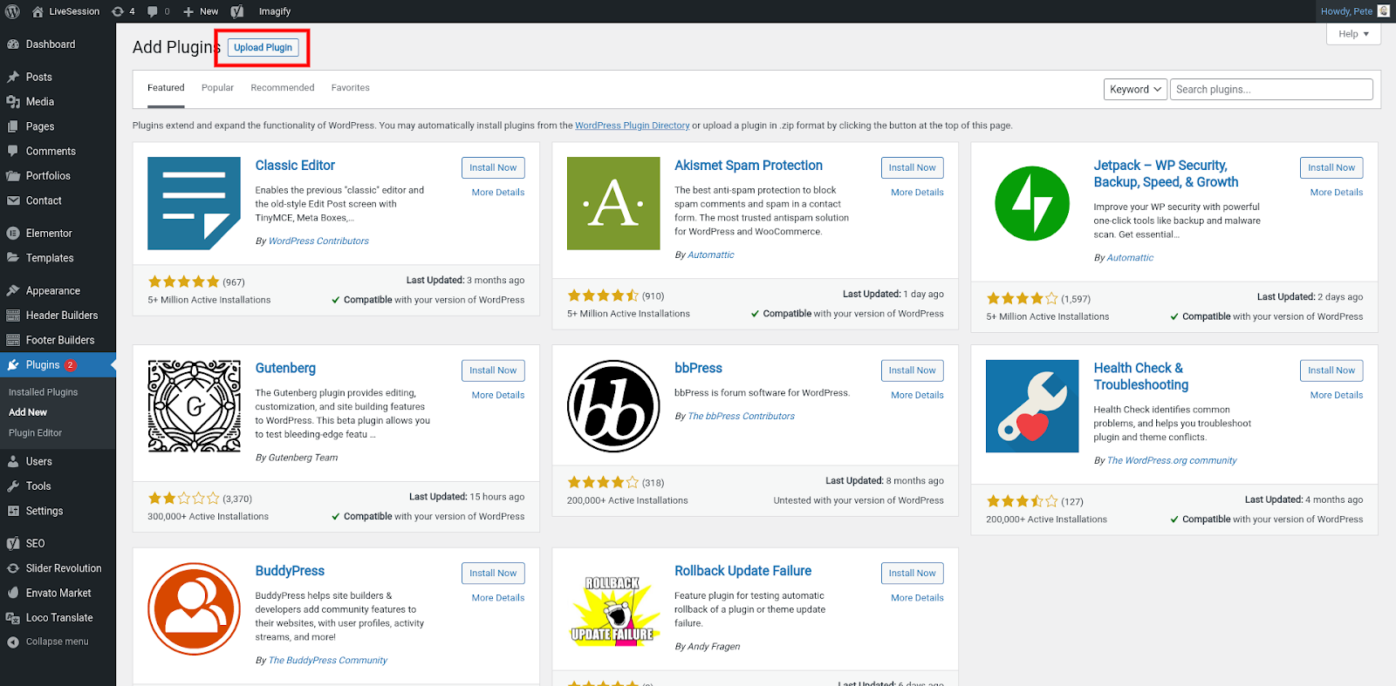This screenshot has height=686, width=1396.
Task: Open Plugin Editor submenu
Action: pos(36,433)
